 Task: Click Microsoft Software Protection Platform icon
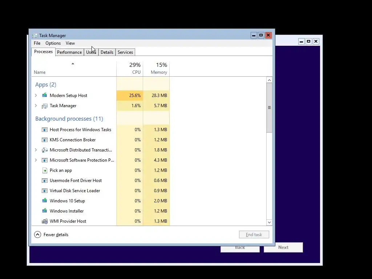pyautogui.click(x=45, y=160)
